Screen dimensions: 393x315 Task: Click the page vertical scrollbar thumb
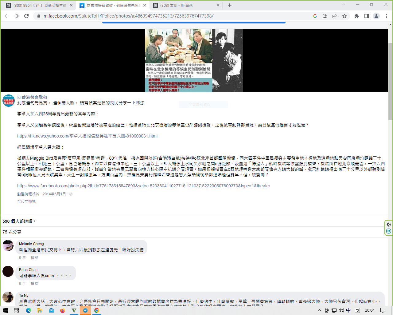click(390, 81)
